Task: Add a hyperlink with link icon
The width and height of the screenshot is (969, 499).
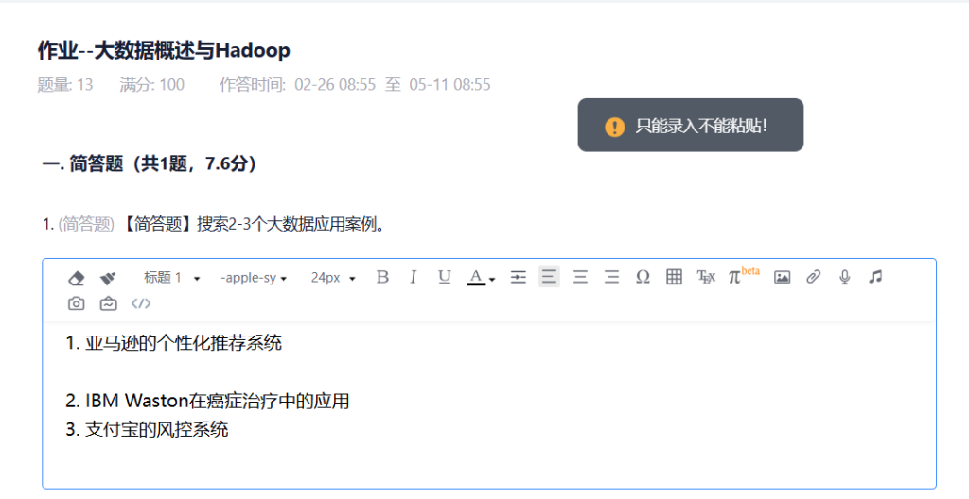Action: pyautogui.click(x=813, y=277)
